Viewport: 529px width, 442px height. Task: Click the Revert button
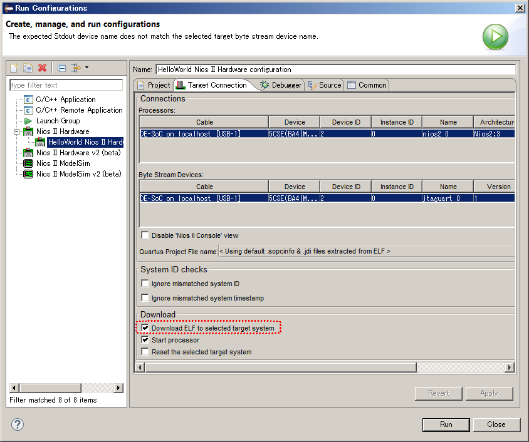coord(438,393)
